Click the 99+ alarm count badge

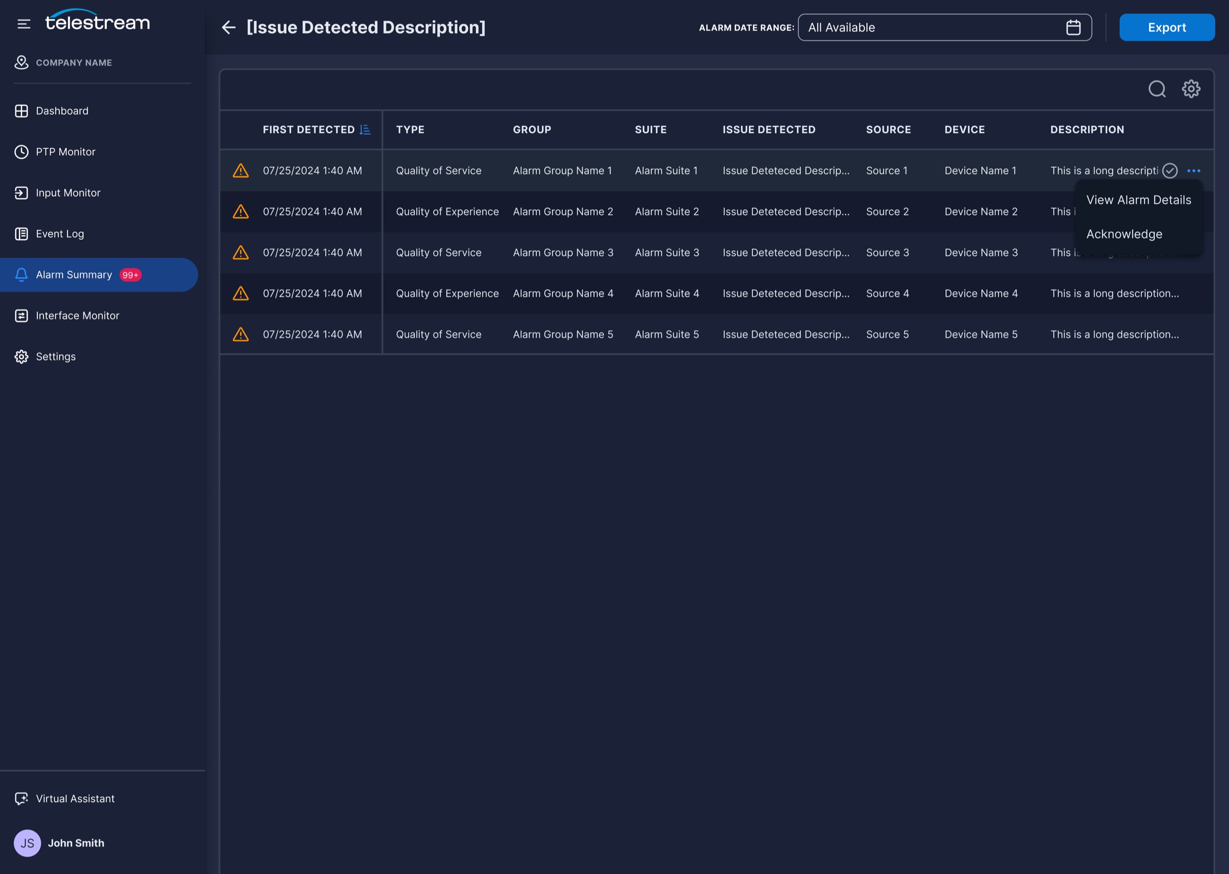[130, 275]
